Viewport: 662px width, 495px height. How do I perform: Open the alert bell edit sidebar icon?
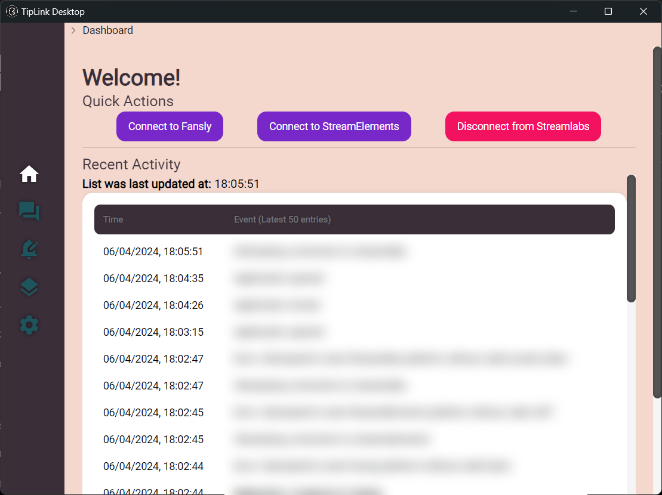point(29,249)
